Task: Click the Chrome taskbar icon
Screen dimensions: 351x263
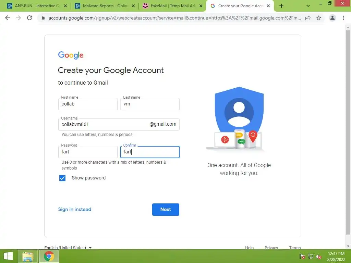Action: point(49,256)
